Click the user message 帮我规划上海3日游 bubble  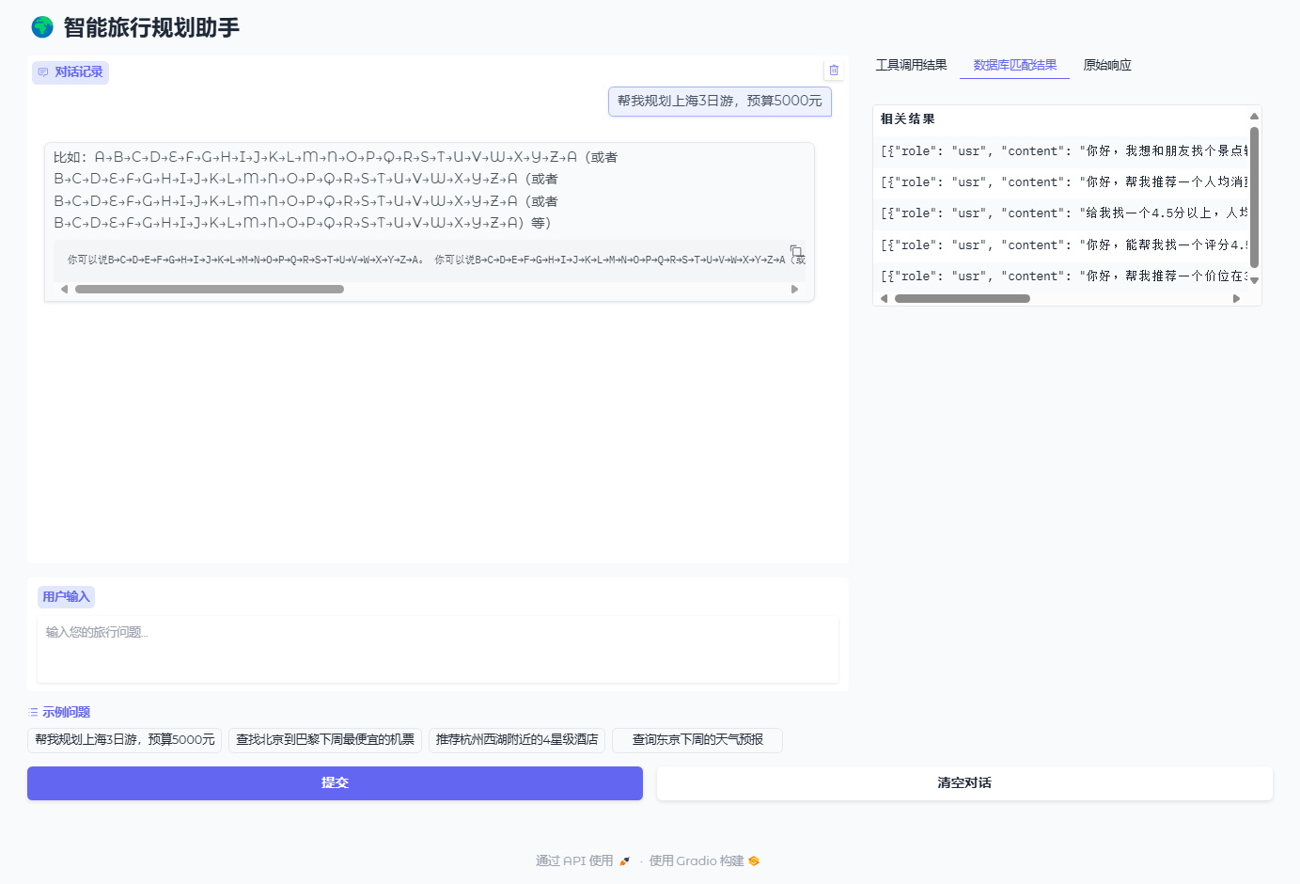[720, 102]
